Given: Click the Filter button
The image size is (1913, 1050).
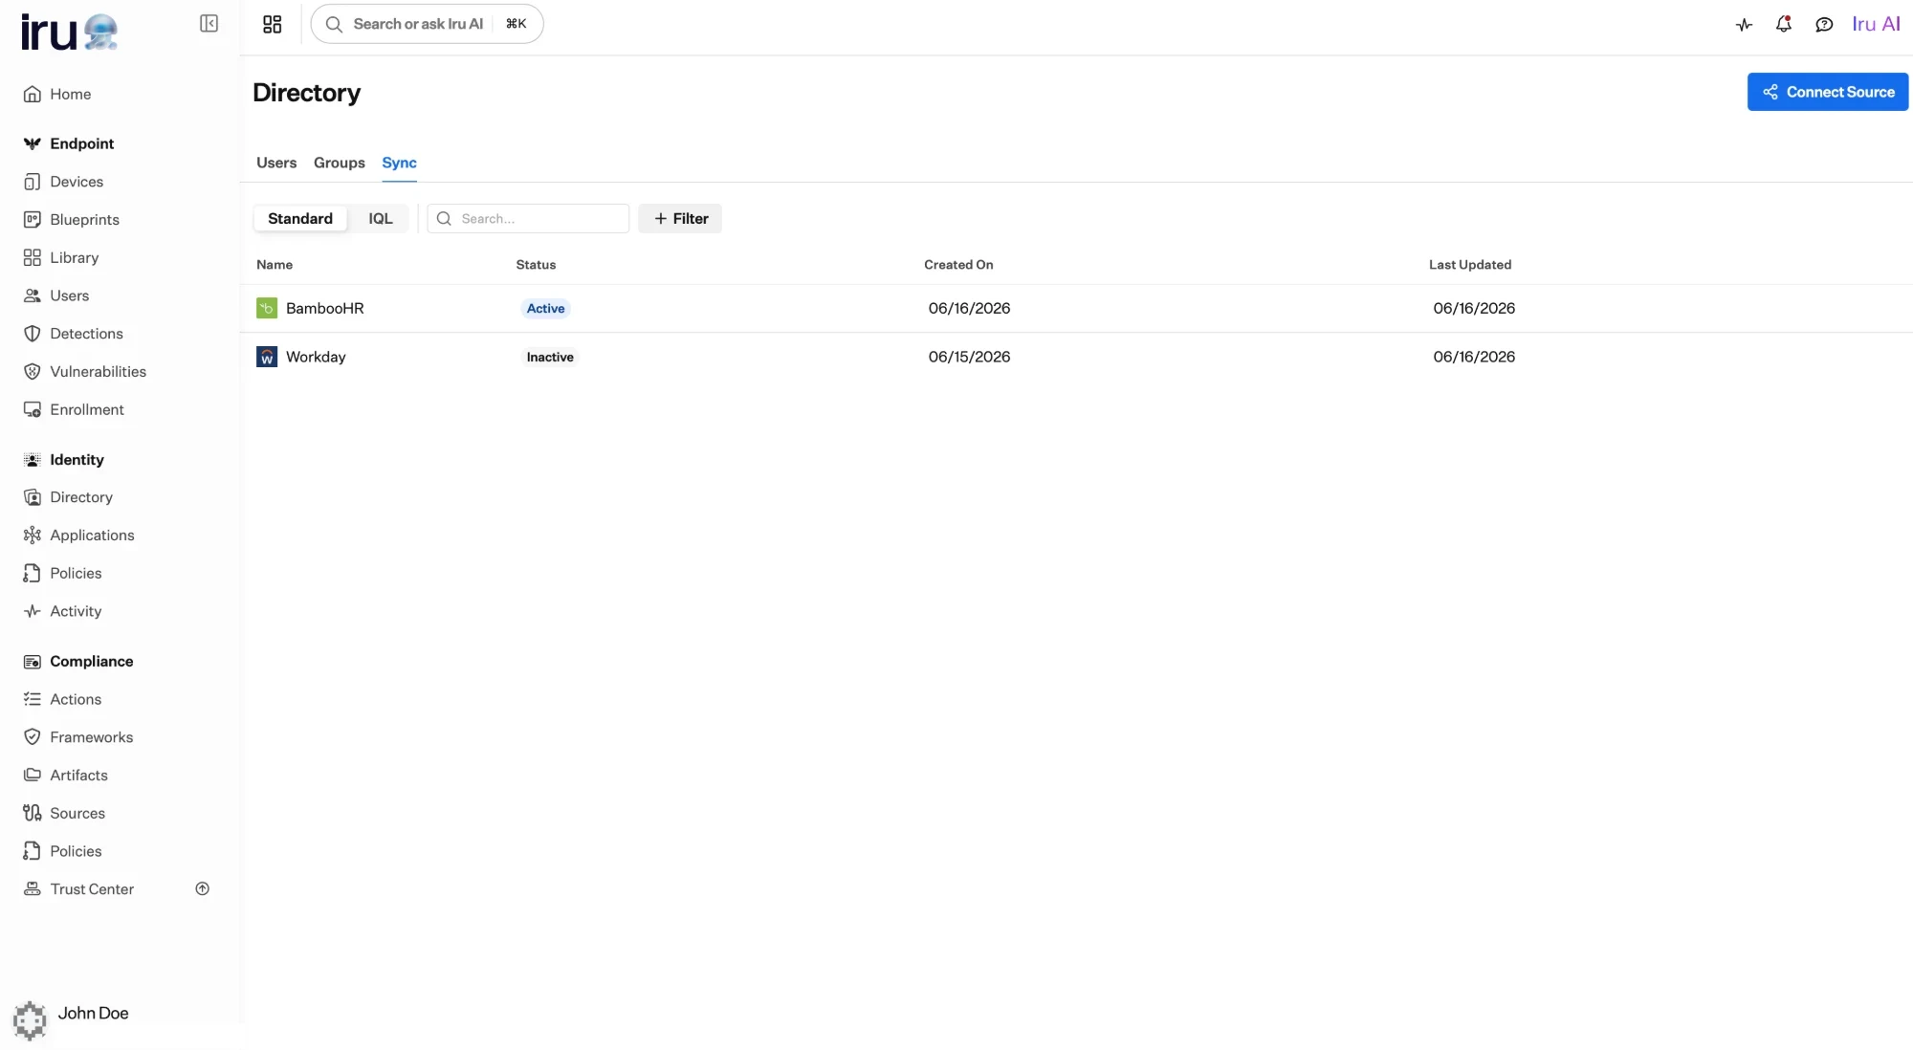Looking at the screenshot, I should coord(680,219).
